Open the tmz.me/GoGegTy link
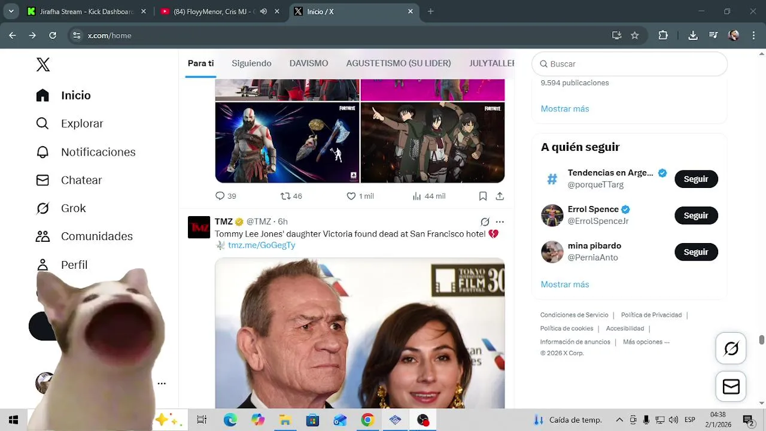The width and height of the screenshot is (766, 431). coord(262,245)
